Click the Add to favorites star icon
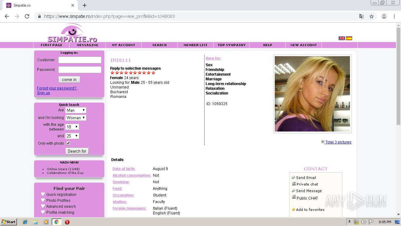The height and width of the screenshot is (226, 401). (294, 209)
